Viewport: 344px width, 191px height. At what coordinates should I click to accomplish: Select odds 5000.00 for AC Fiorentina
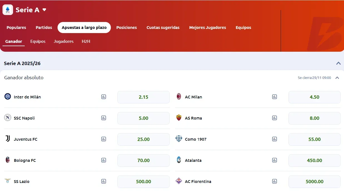(x=314, y=181)
